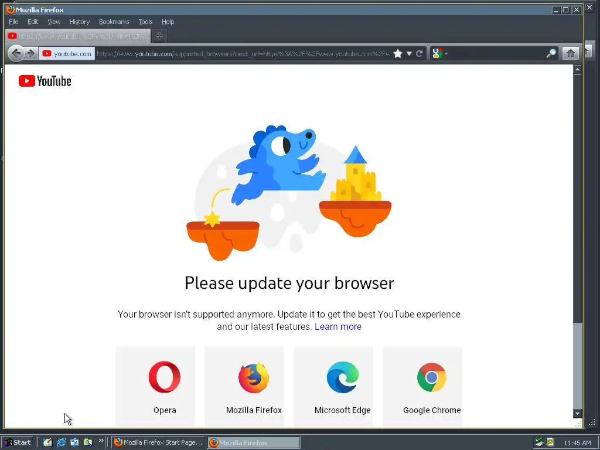Click the fourth quick launch icon with magnifier
The image size is (600, 450).
click(x=88, y=442)
